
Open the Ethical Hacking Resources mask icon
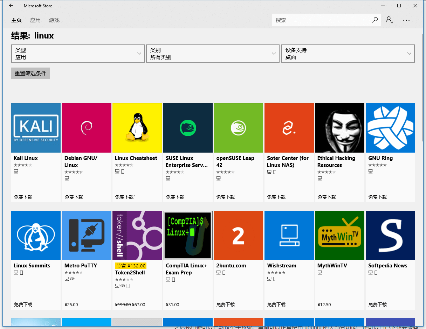click(339, 128)
